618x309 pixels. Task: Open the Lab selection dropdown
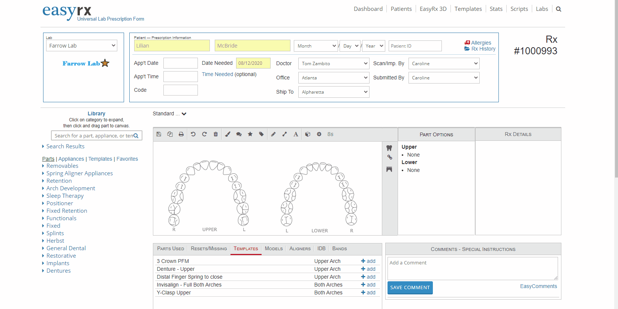82,46
